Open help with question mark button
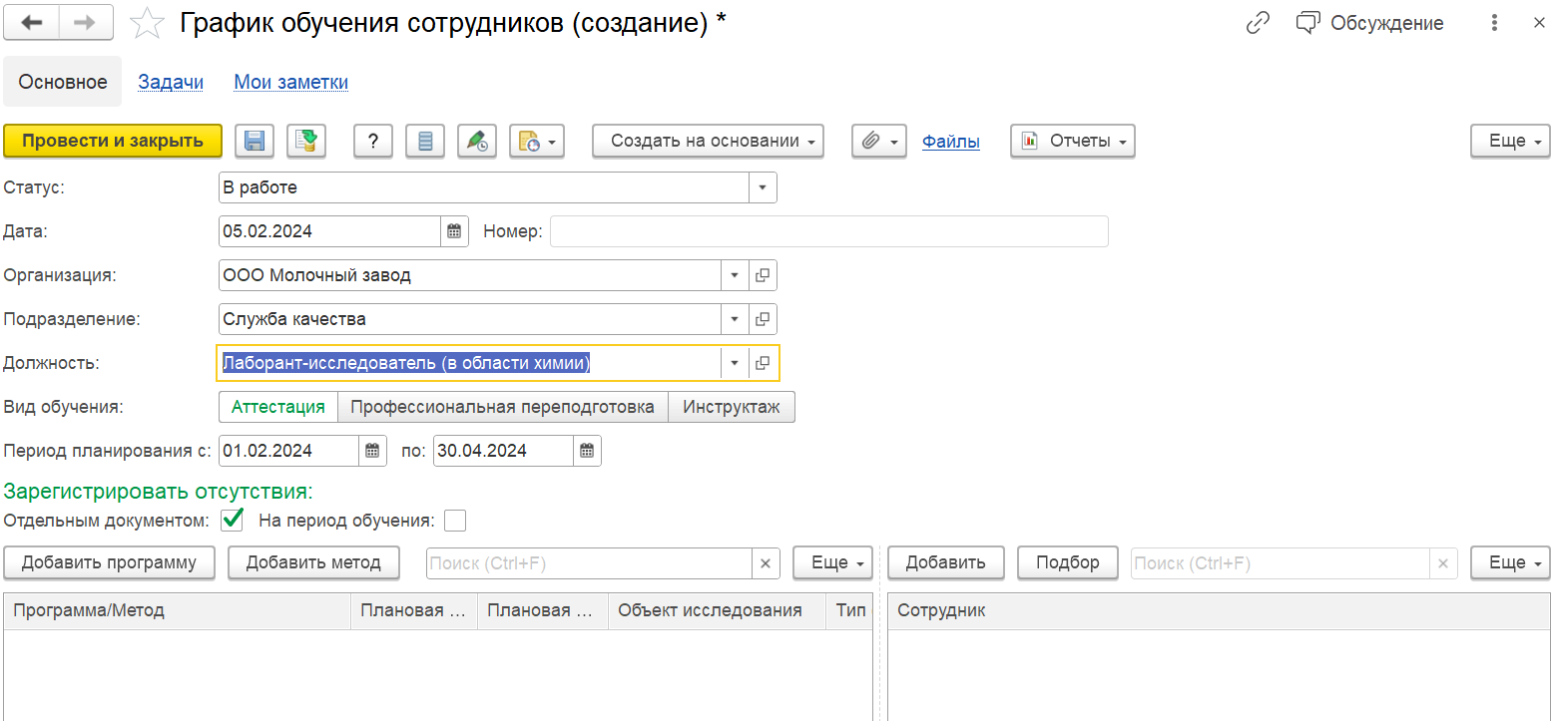 click(x=373, y=141)
